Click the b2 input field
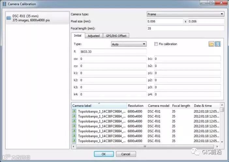This screenshot has width=229, height=162. [188, 66]
